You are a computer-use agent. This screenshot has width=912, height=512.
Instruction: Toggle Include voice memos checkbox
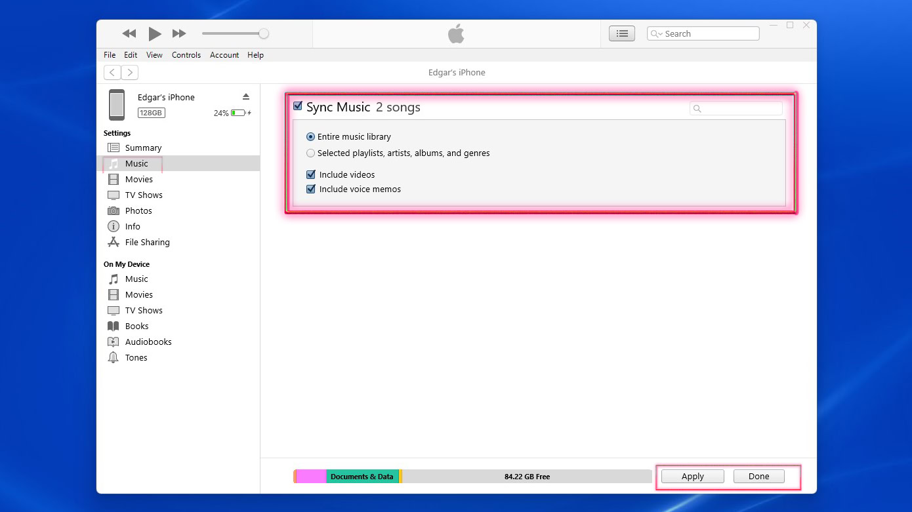coord(311,189)
